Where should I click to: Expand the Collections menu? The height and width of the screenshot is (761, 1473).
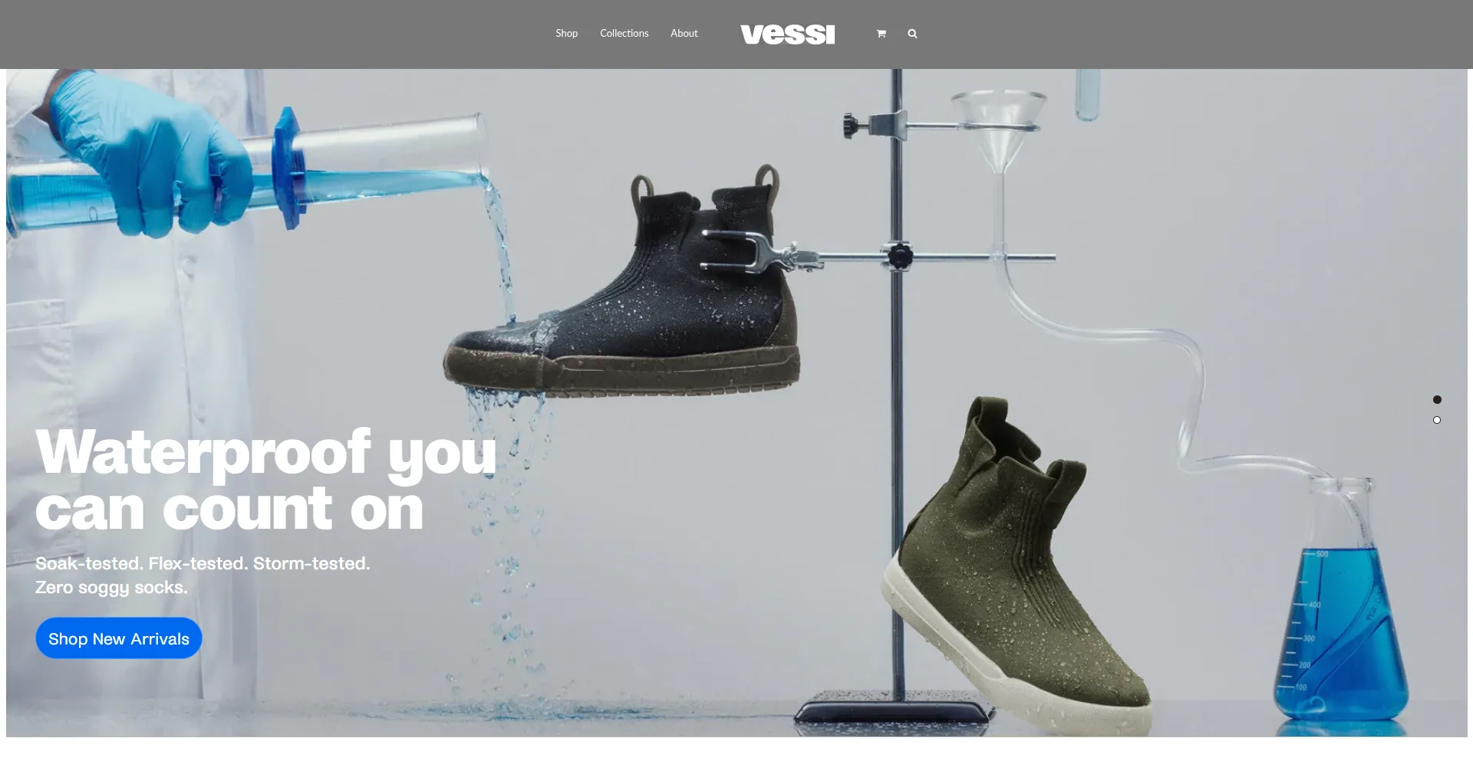pos(624,33)
